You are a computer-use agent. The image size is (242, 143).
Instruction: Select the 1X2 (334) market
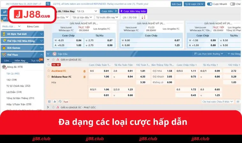point(11,79)
